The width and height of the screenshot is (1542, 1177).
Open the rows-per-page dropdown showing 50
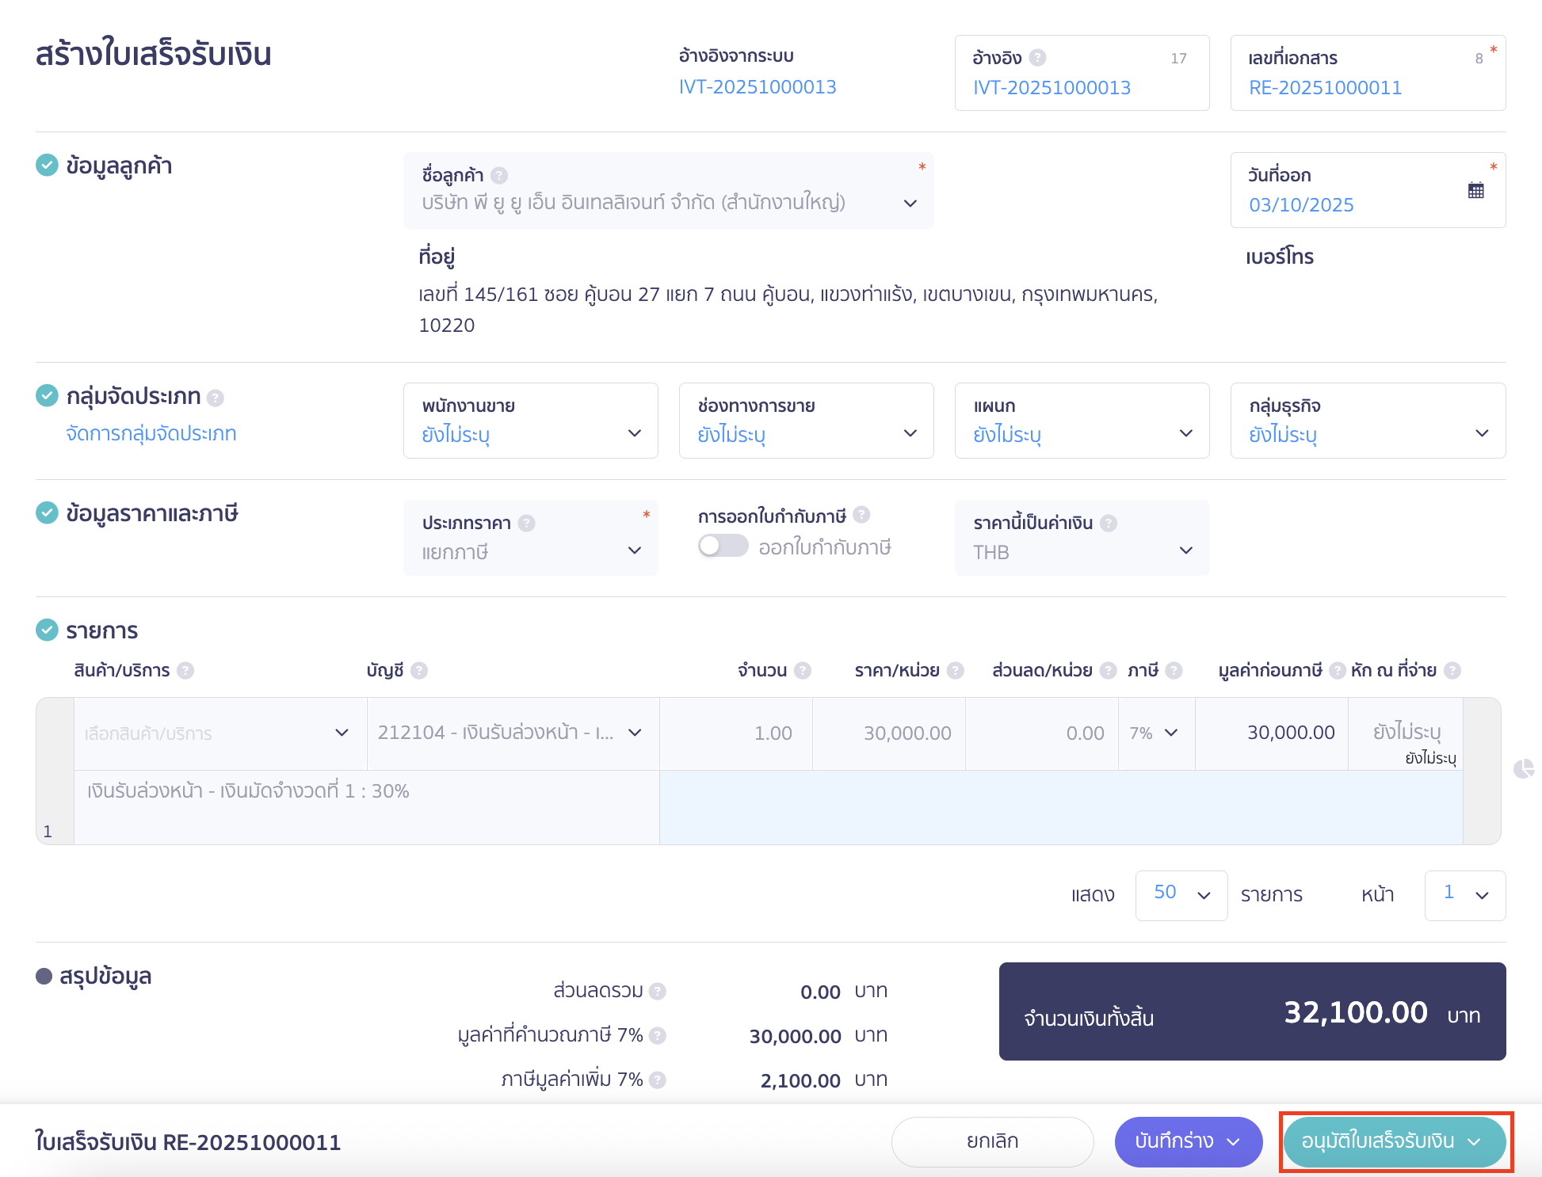1181,895
